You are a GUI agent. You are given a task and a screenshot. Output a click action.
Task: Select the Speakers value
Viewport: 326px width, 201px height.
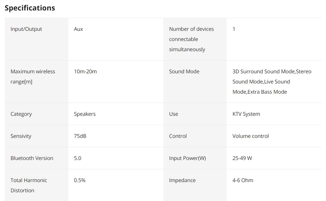click(85, 114)
